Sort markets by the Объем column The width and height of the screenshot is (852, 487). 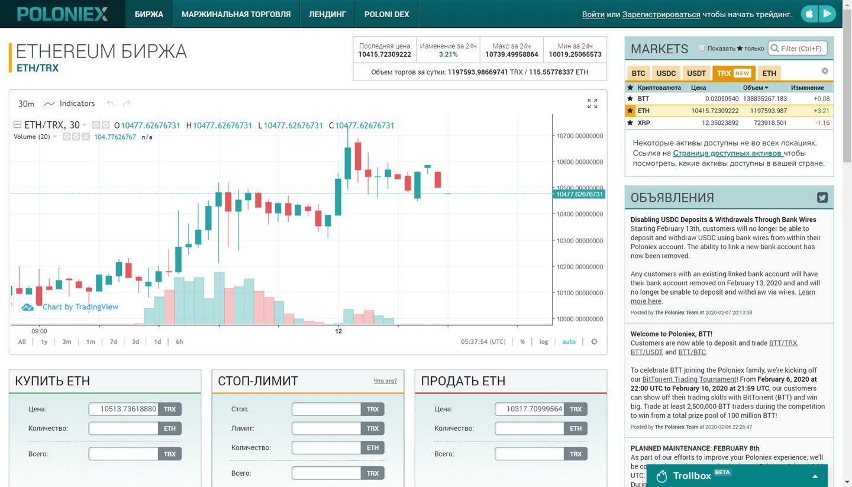(x=756, y=88)
